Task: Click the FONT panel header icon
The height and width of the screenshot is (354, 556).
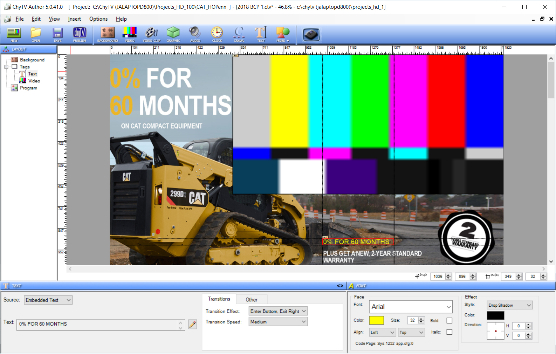Action: pyautogui.click(x=351, y=286)
